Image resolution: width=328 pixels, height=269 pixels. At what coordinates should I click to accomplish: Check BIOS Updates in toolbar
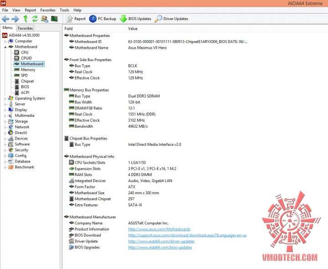point(135,19)
